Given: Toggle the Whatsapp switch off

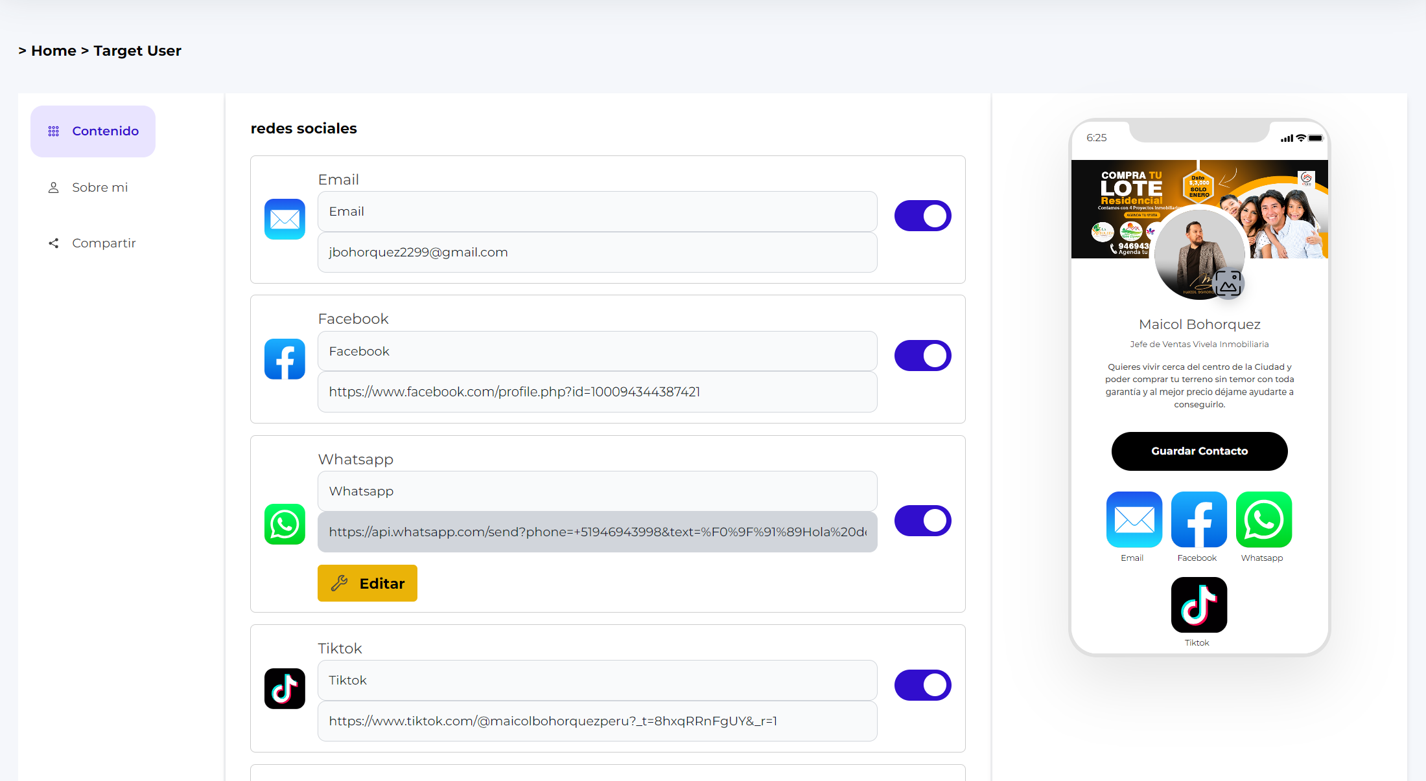Looking at the screenshot, I should 923,521.
